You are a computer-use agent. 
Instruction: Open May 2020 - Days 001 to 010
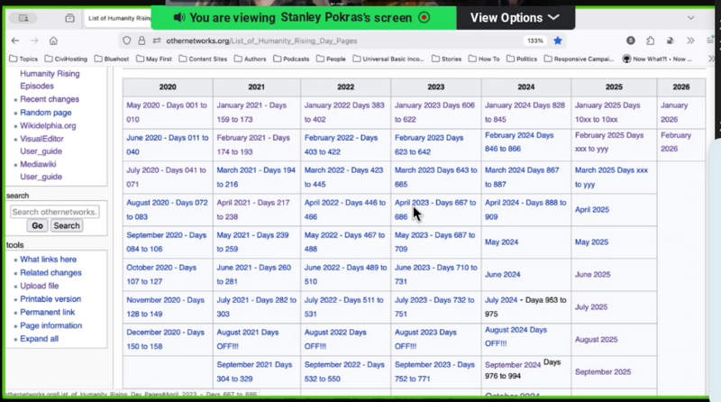[x=167, y=113]
